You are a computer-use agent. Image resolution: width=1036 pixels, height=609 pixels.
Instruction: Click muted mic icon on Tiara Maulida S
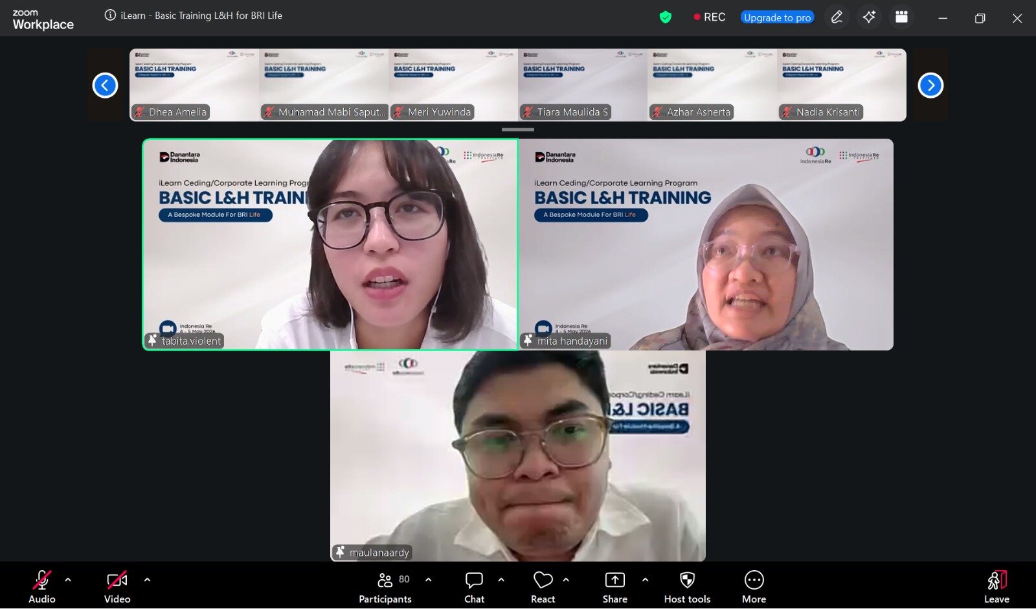click(528, 112)
